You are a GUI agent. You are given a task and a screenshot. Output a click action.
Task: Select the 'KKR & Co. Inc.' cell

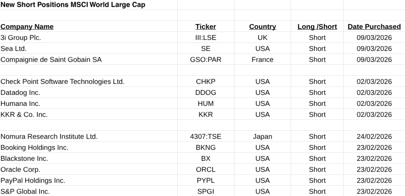tap(24, 115)
